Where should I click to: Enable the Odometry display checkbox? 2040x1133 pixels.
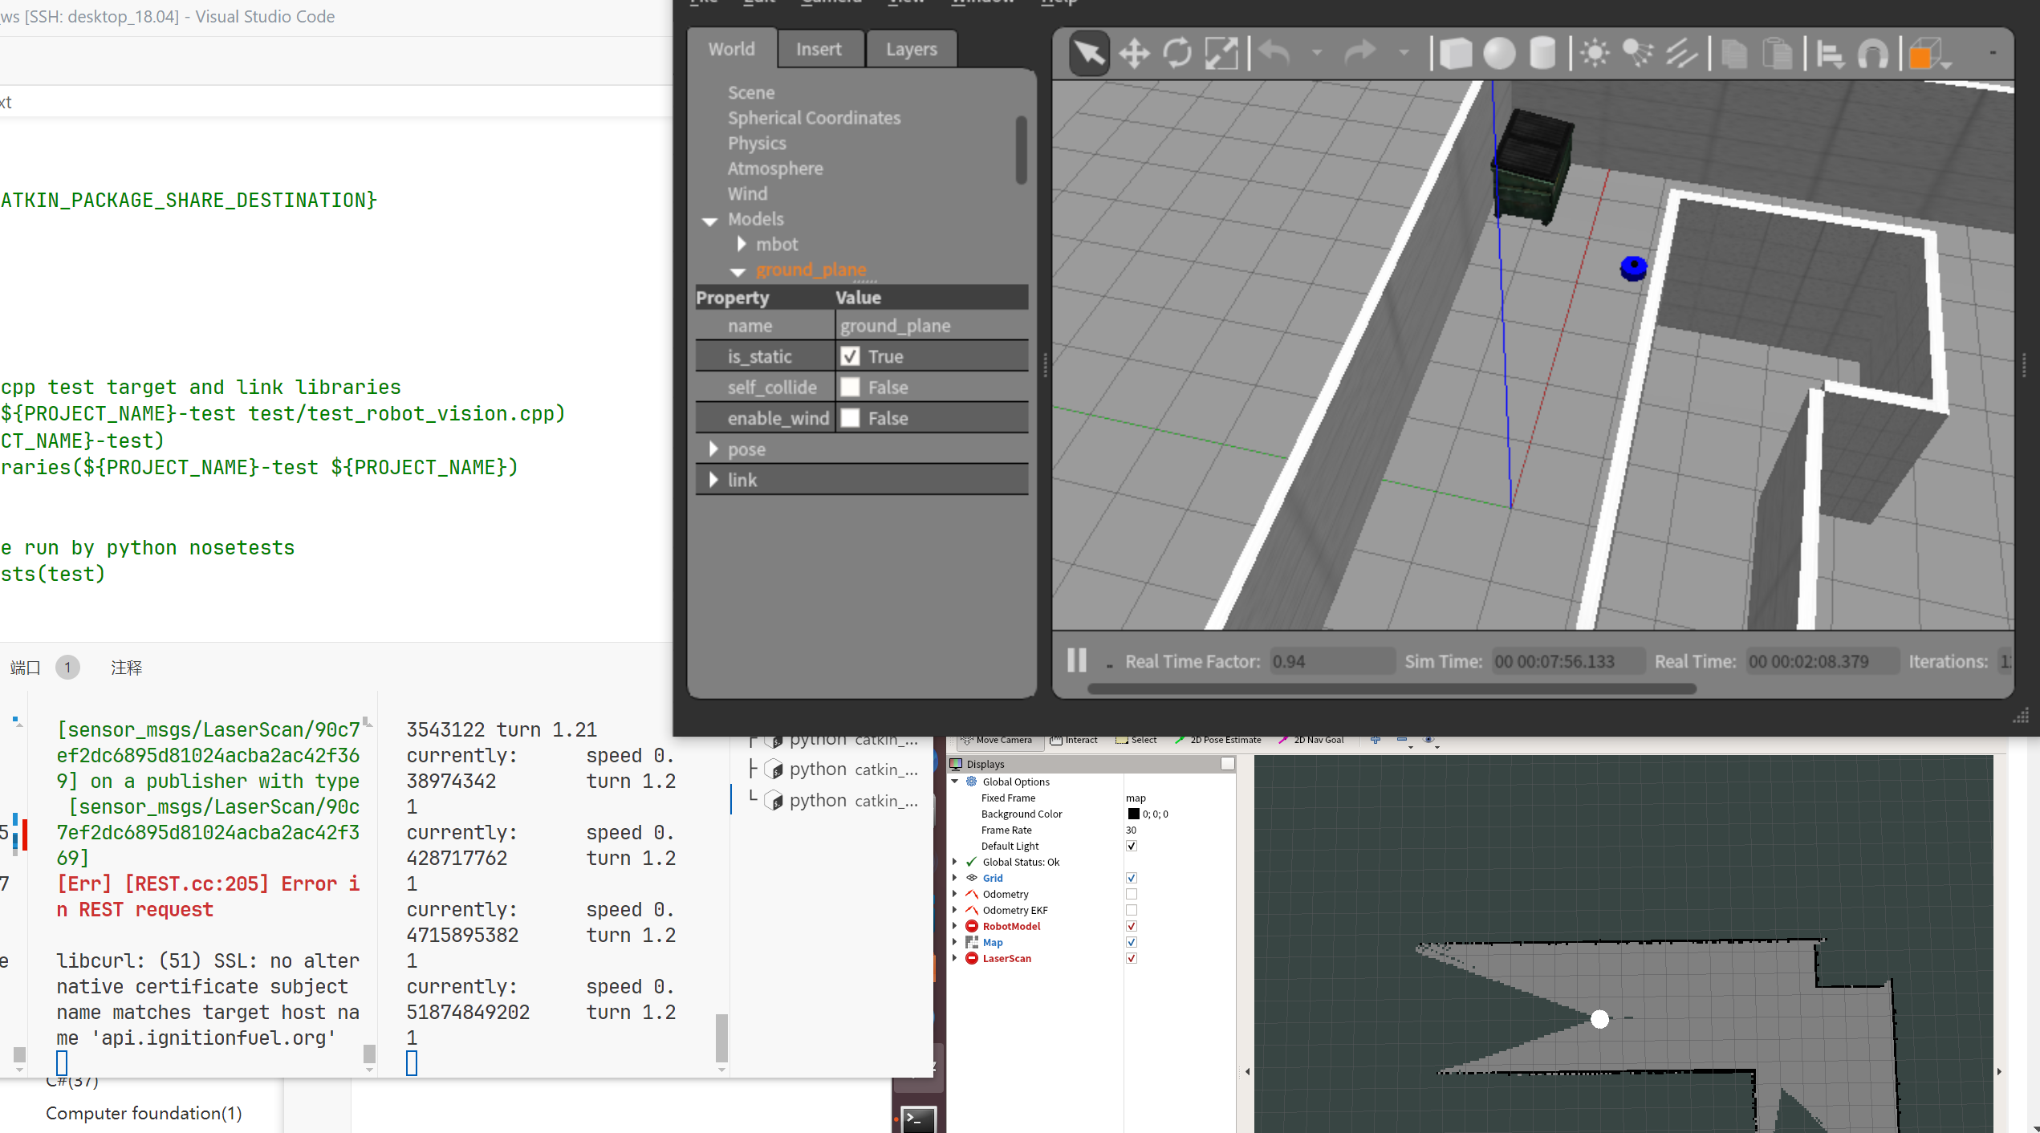(x=1132, y=894)
